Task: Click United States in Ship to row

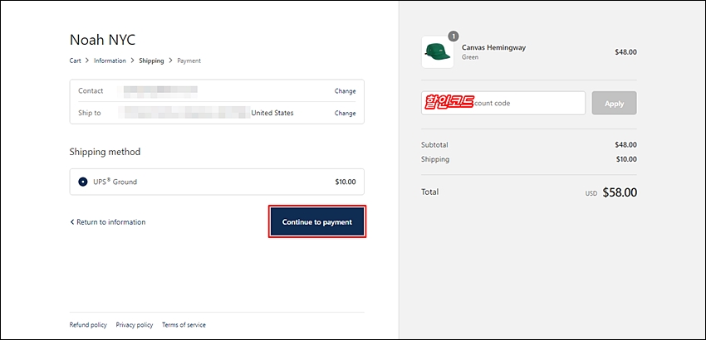Action: click(272, 113)
